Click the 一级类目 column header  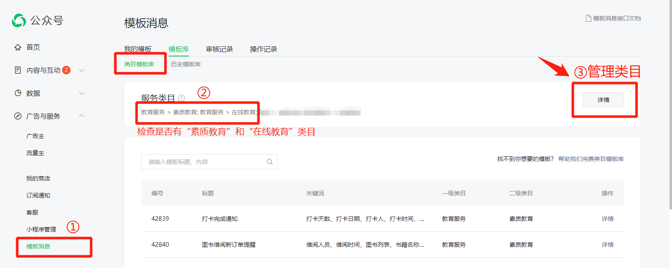coord(454,193)
